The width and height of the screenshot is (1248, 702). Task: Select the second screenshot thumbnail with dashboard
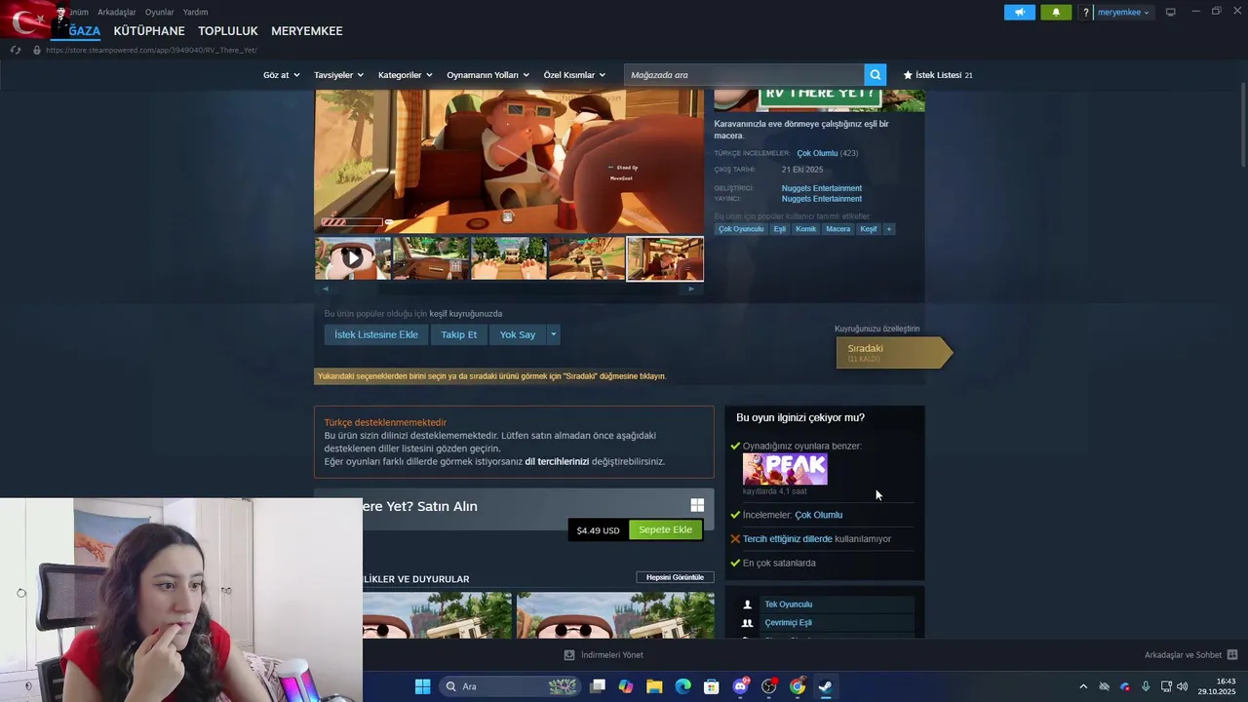coord(431,258)
